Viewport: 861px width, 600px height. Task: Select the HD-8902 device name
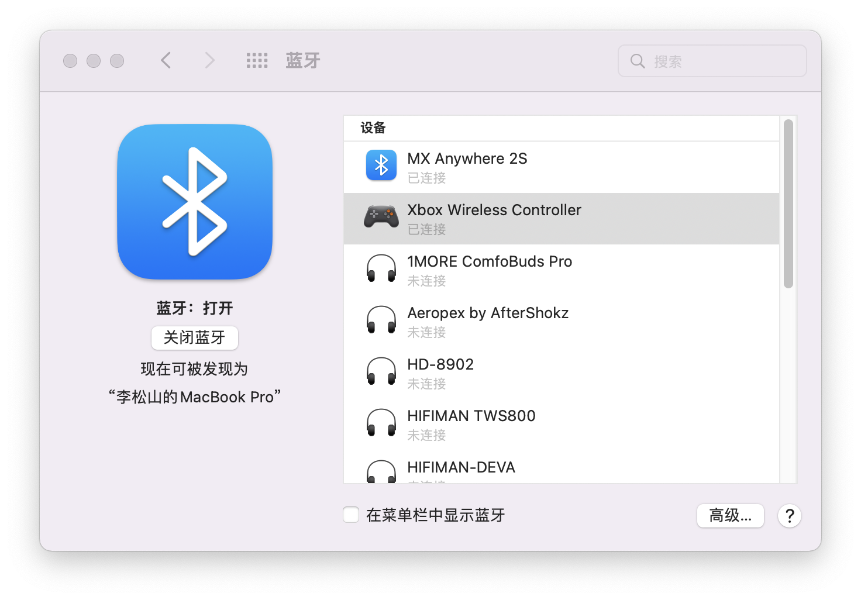tap(440, 364)
